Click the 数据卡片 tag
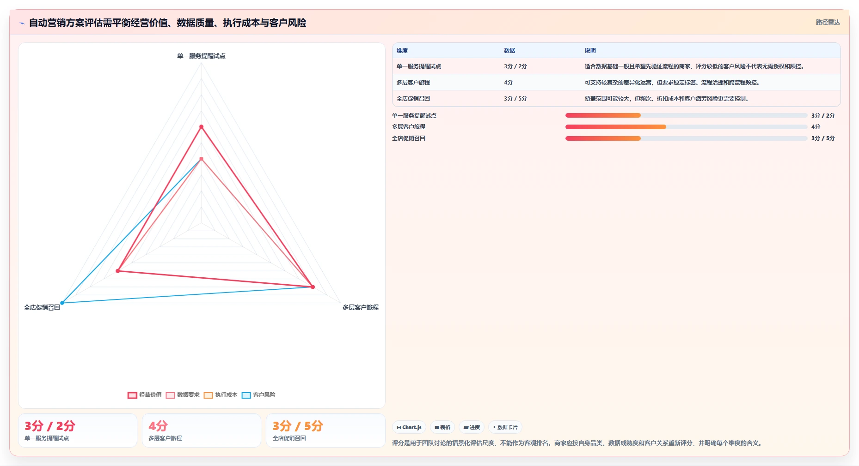Image resolution: width=859 pixels, height=466 pixels. pyautogui.click(x=505, y=427)
